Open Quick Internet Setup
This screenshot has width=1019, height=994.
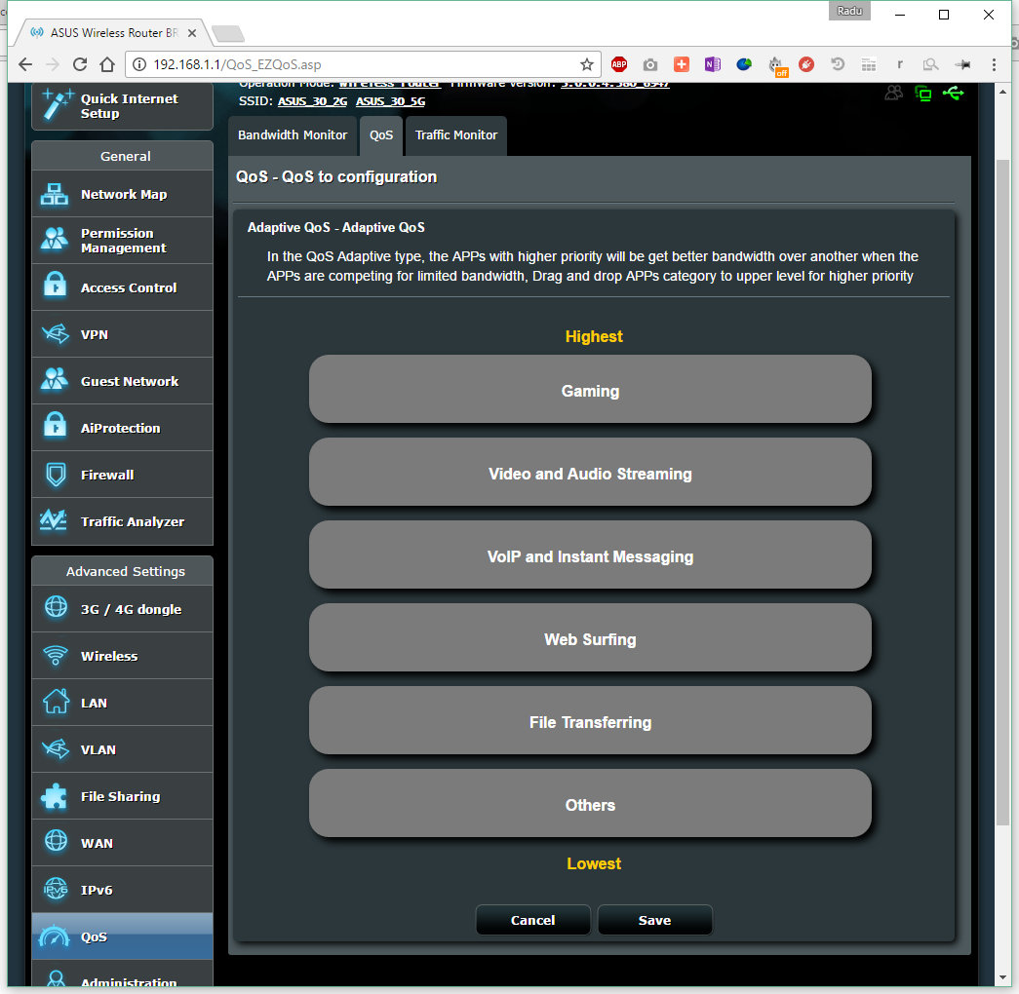122,106
